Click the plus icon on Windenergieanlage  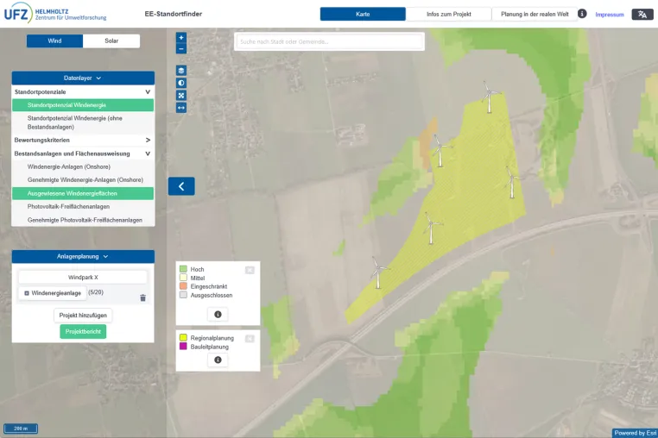27,293
